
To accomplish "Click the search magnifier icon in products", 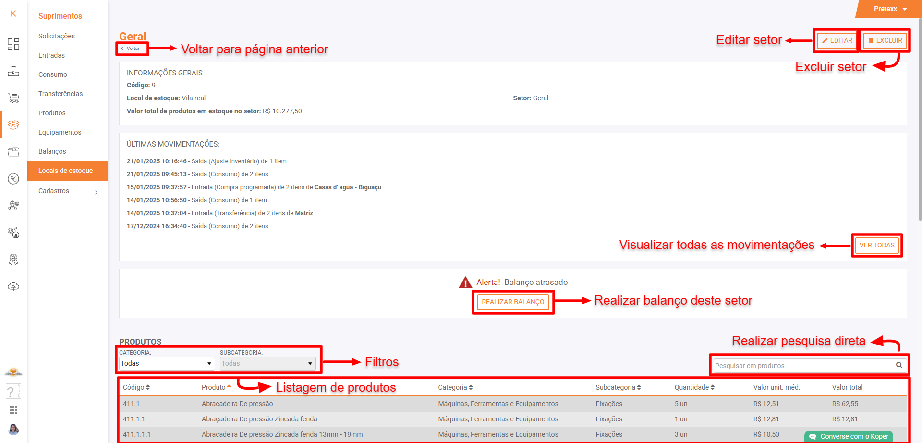I will [899, 365].
